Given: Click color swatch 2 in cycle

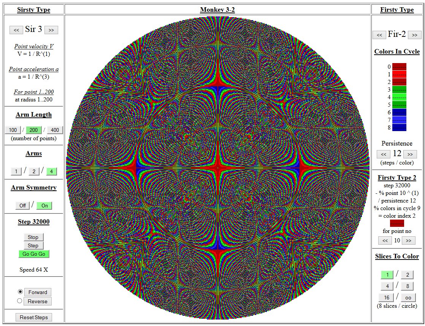Looking at the screenshot, I should [x=399, y=82].
